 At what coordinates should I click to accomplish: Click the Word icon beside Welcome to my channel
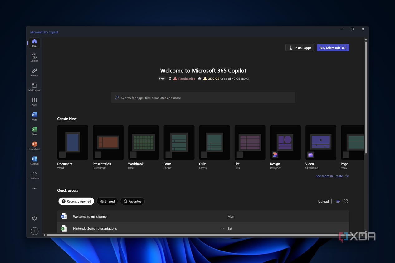64,216
